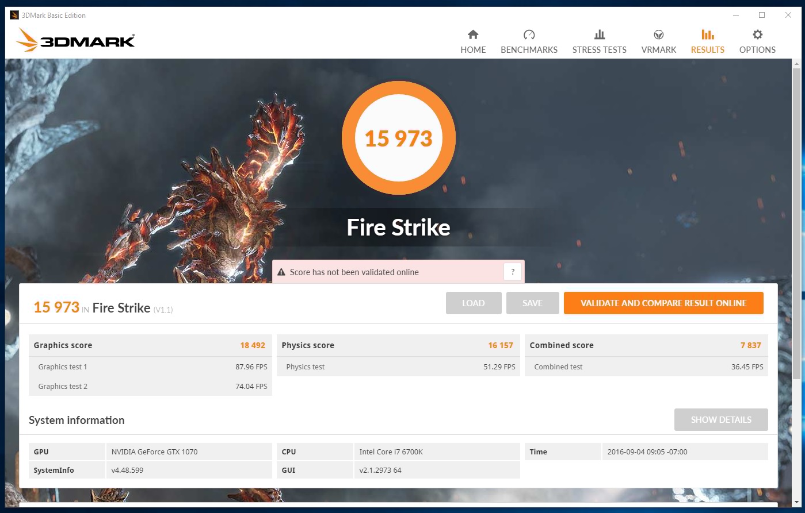Click the Graphics score heading
The width and height of the screenshot is (805, 513).
(63, 345)
